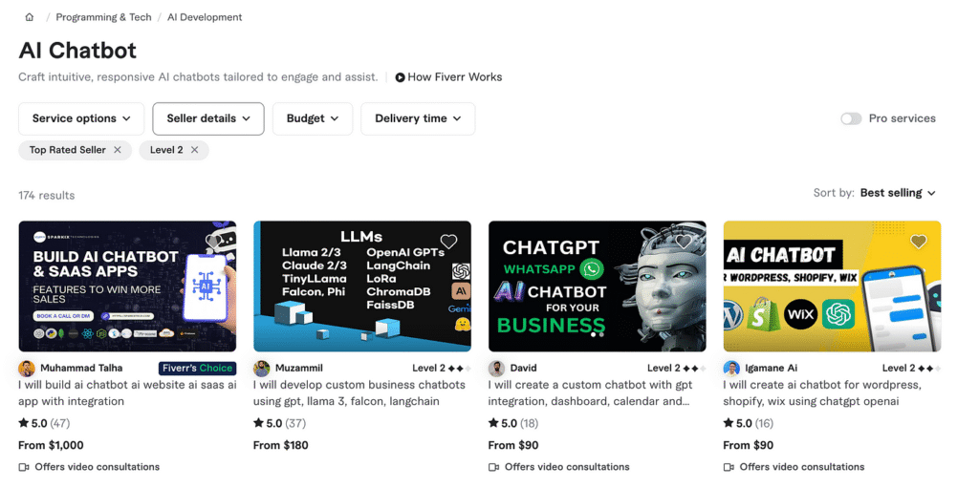Image resolution: width=979 pixels, height=488 pixels.
Task: Heart the Igamane Ai chatbot gig
Action: [x=919, y=242]
